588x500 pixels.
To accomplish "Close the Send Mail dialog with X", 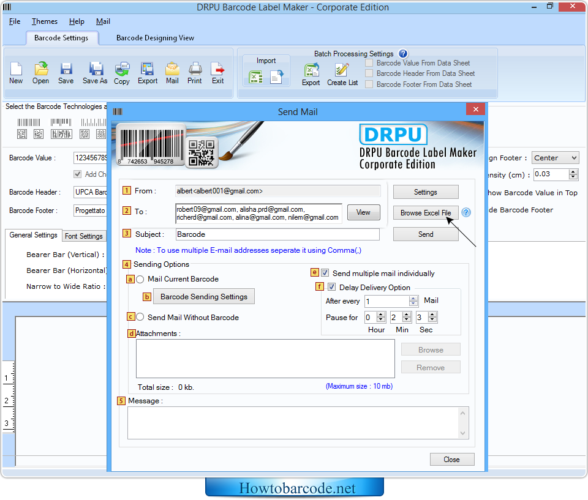I will coord(475,109).
